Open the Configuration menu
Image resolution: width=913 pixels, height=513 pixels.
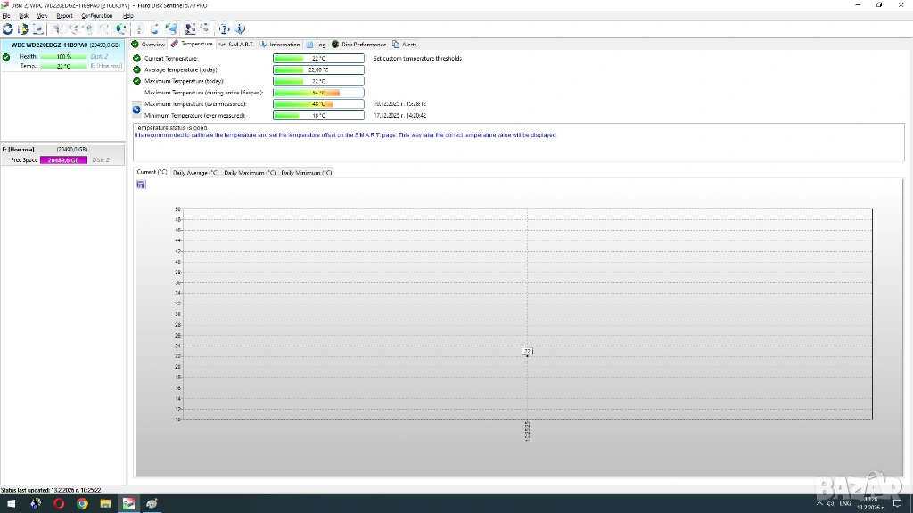pos(96,16)
